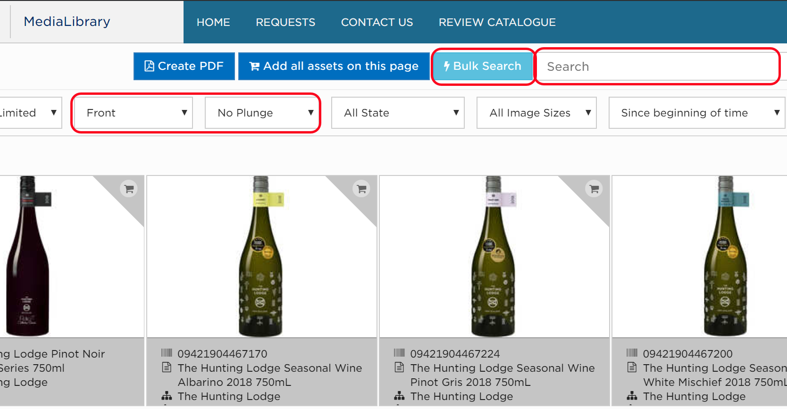Click document icon beside Pinot Gris 2018 title
787x409 pixels.
point(399,367)
